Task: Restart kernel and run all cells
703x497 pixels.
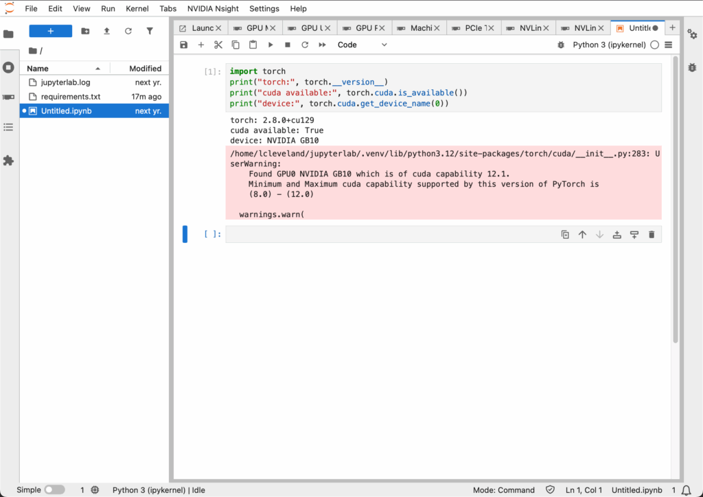Action: [x=322, y=45]
